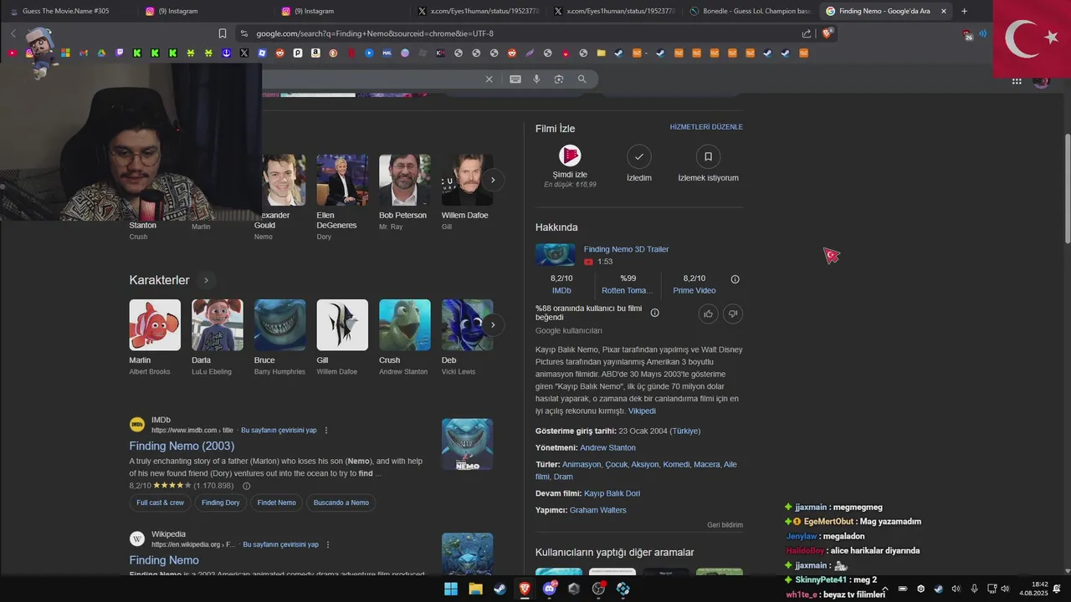Click Geri bildirim feedback link
The height and width of the screenshot is (602, 1071).
click(725, 525)
